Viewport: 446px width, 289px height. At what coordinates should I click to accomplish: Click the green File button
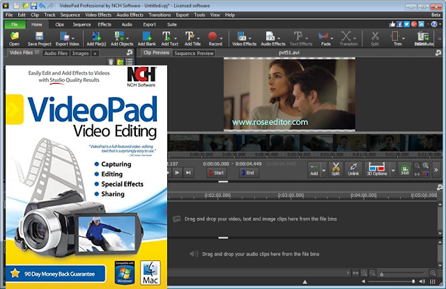pos(15,24)
